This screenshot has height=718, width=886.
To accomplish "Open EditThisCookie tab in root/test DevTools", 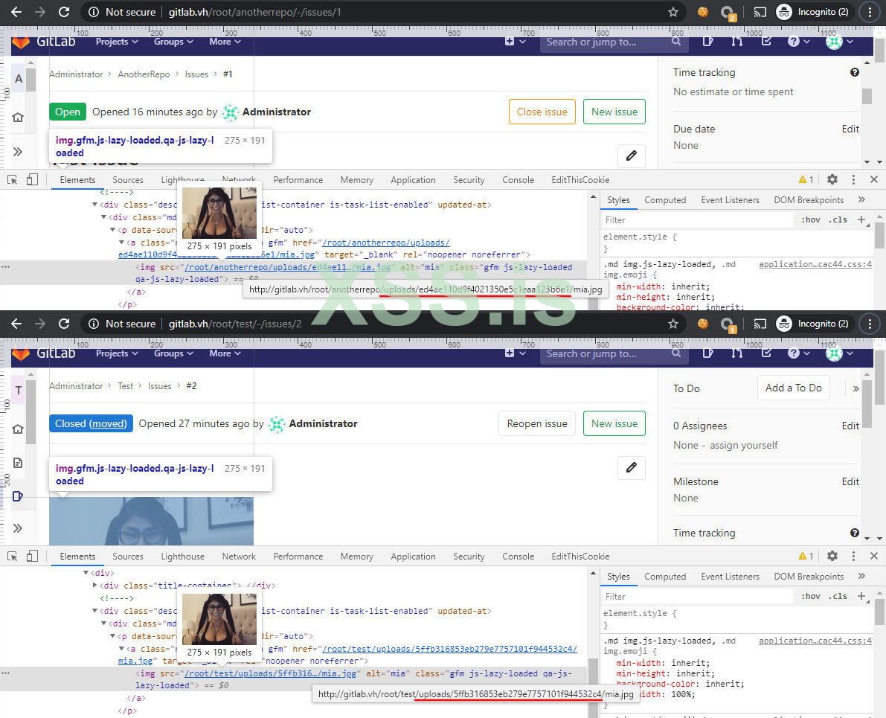I will coord(580,557).
